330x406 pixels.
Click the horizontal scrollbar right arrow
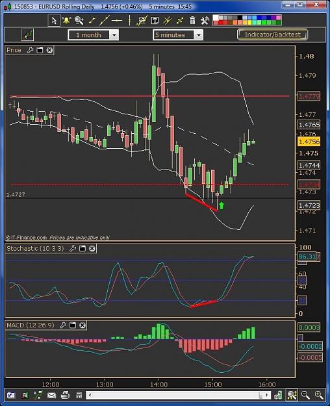coord(267,395)
